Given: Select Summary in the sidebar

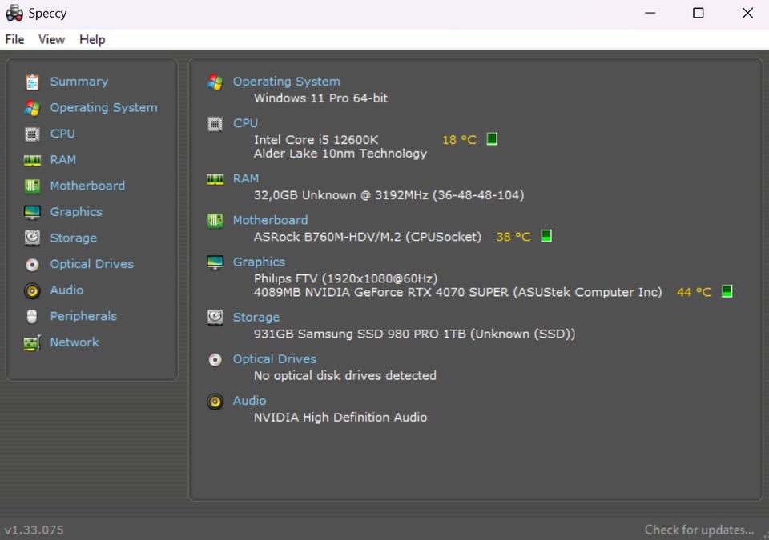Looking at the screenshot, I should (79, 82).
